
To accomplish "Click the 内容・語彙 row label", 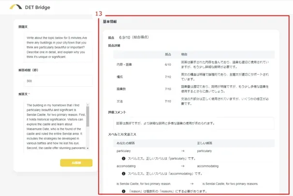I will [x=124, y=64].
